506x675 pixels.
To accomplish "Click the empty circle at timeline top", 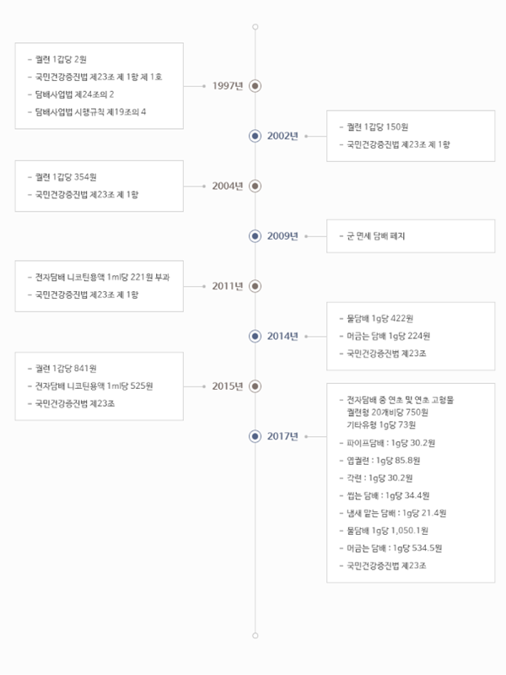I will [x=256, y=27].
